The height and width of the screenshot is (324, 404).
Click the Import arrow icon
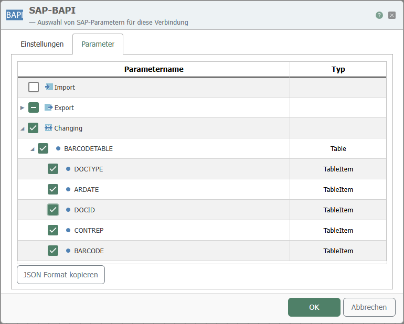point(49,87)
